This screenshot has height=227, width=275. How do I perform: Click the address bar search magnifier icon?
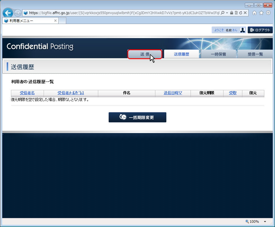click(223, 13)
